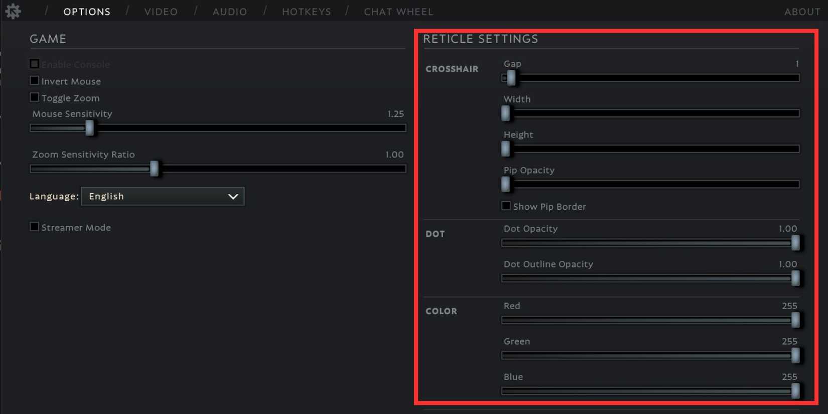Open the Options tab
The image size is (828, 414).
pos(87,12)
